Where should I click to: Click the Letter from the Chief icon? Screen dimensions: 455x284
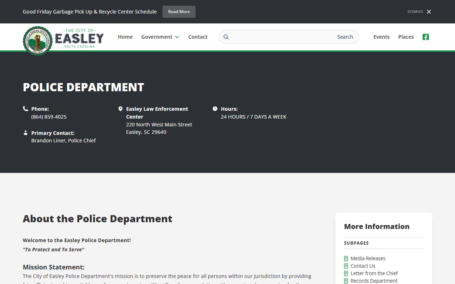point(346,273)
